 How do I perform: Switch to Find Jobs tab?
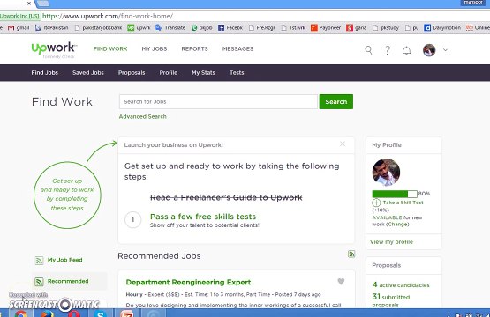[x=45, y=72]
